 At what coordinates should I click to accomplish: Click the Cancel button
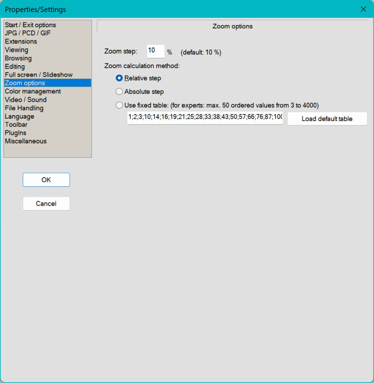coord(46,204)
